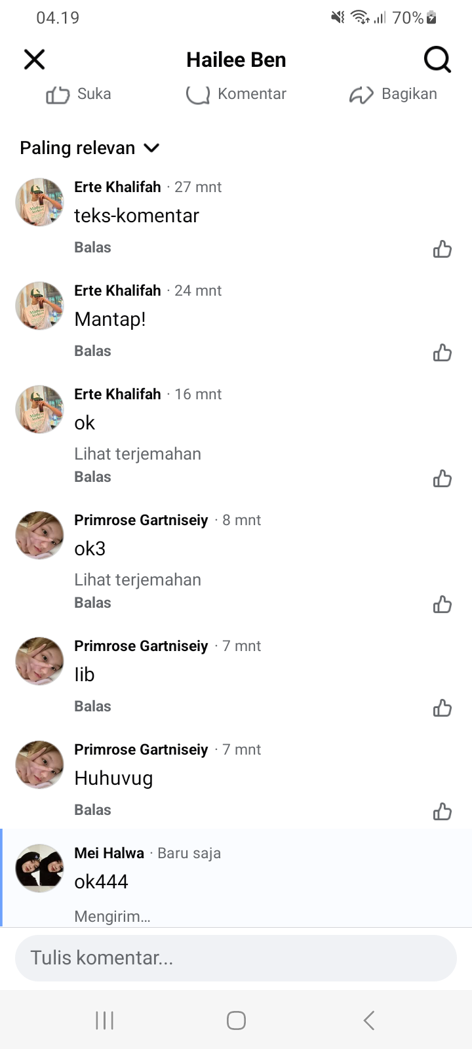Viewport: 472px width, 1049px height.
Task: Like the "ok3" comment
Action: [442, 604]
